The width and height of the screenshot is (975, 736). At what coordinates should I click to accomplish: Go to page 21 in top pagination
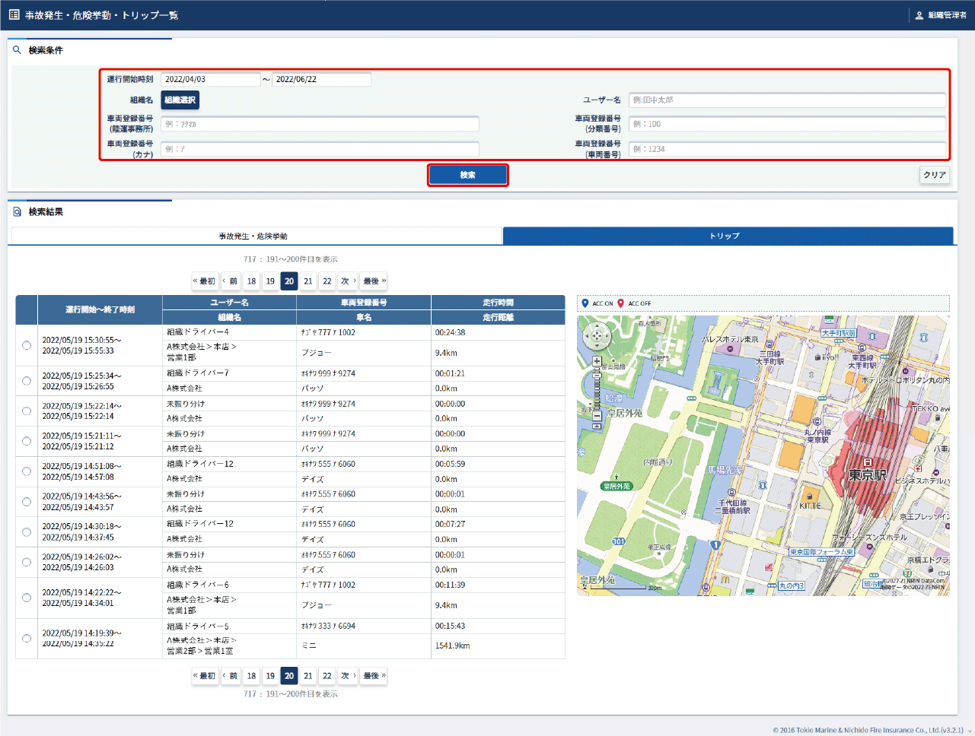[x=307, y=281]
